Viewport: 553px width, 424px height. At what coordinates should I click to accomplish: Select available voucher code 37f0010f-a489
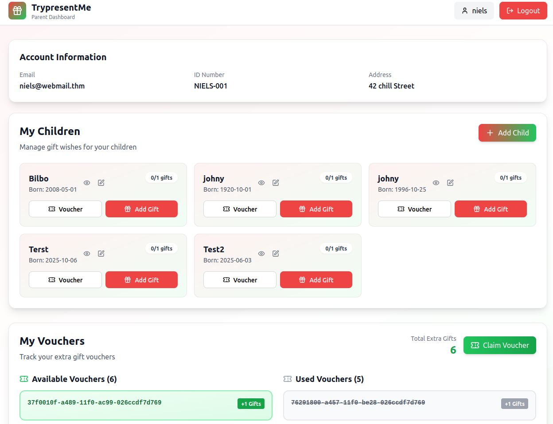point(94,403)
